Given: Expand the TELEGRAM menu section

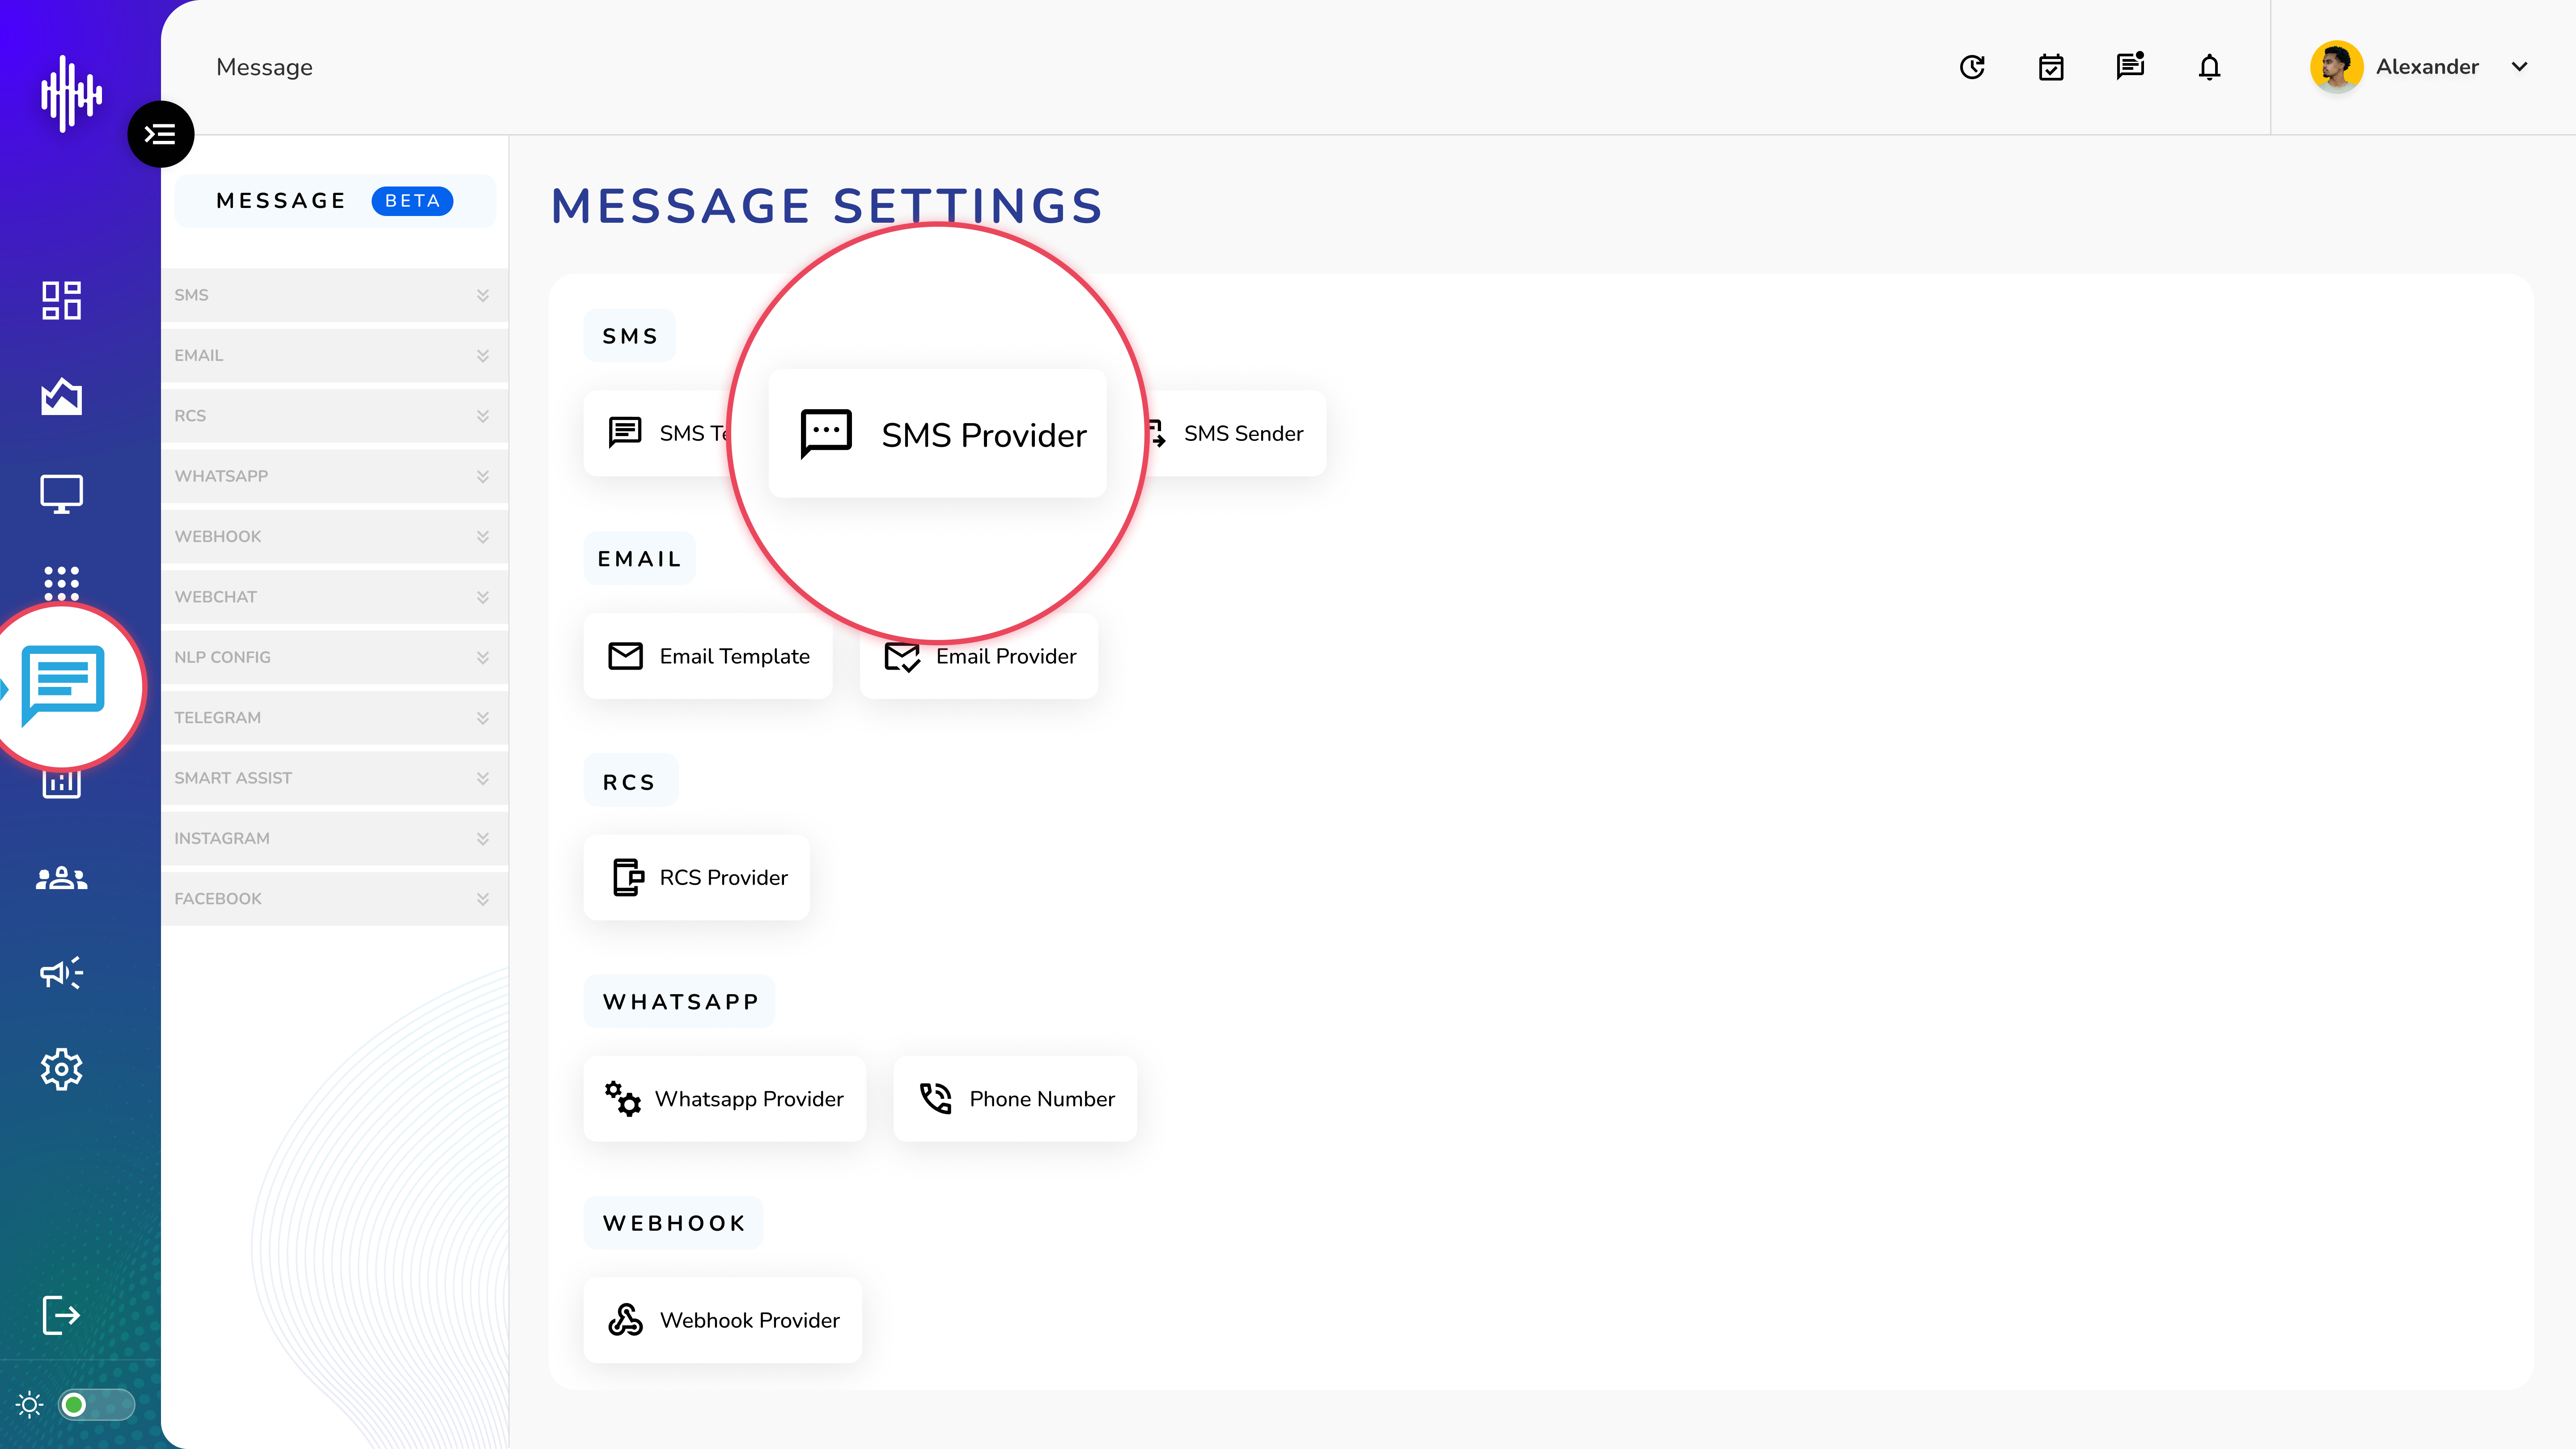Looking at the screenshot, I should pos(334,717).
